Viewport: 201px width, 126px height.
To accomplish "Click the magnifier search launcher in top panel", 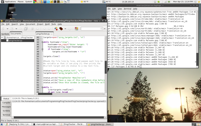I will (x=65, y=2).
